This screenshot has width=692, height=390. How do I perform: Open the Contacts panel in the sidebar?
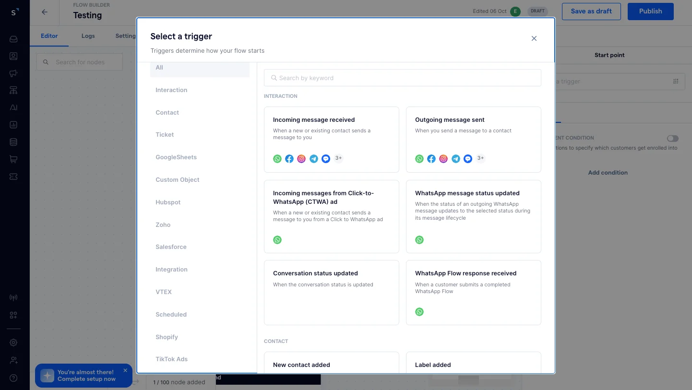[13, 56]
